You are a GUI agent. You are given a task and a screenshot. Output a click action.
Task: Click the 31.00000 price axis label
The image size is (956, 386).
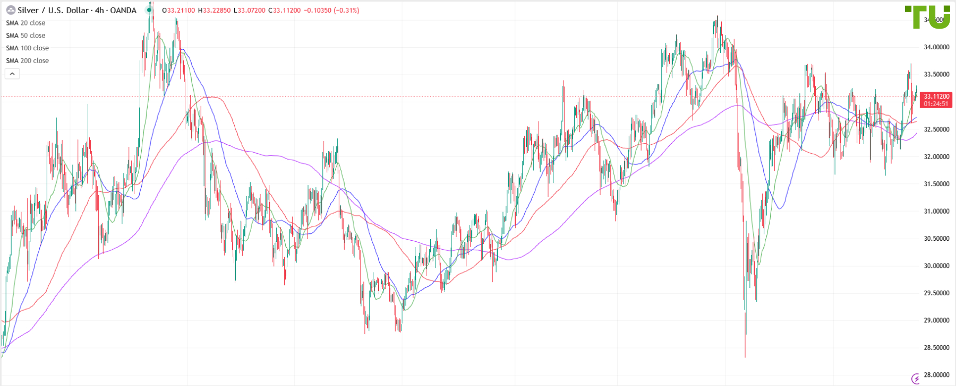[936, 212]
